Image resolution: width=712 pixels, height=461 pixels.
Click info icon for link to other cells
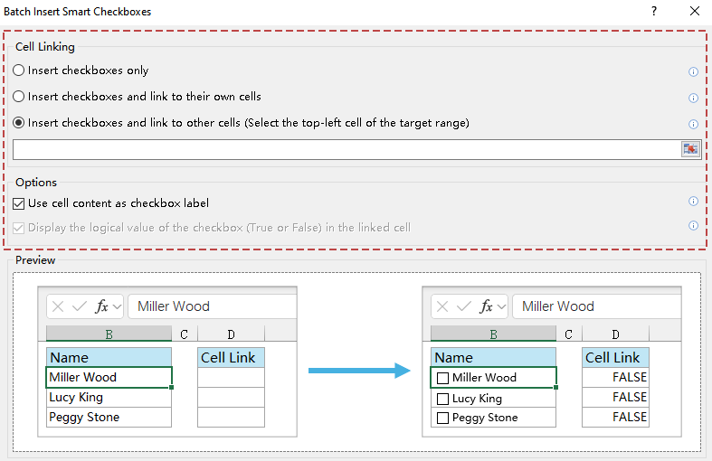[694, 124]
